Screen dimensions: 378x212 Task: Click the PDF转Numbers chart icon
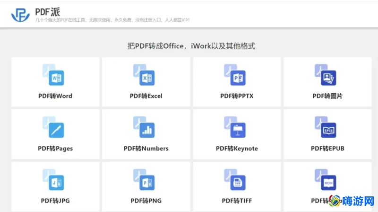tap(144, 127)
